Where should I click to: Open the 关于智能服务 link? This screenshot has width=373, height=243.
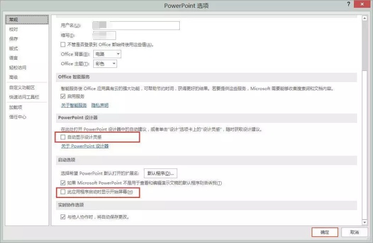tap(74, 105)
